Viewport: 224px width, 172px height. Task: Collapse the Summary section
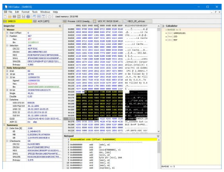tap(4, 125)
